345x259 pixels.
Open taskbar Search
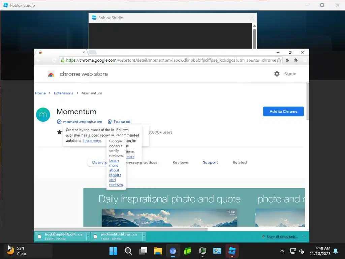[128, 251]
